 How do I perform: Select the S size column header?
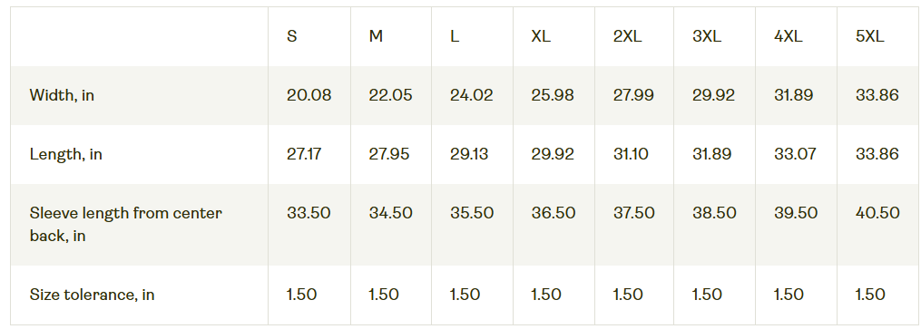[x=292, y=36]
